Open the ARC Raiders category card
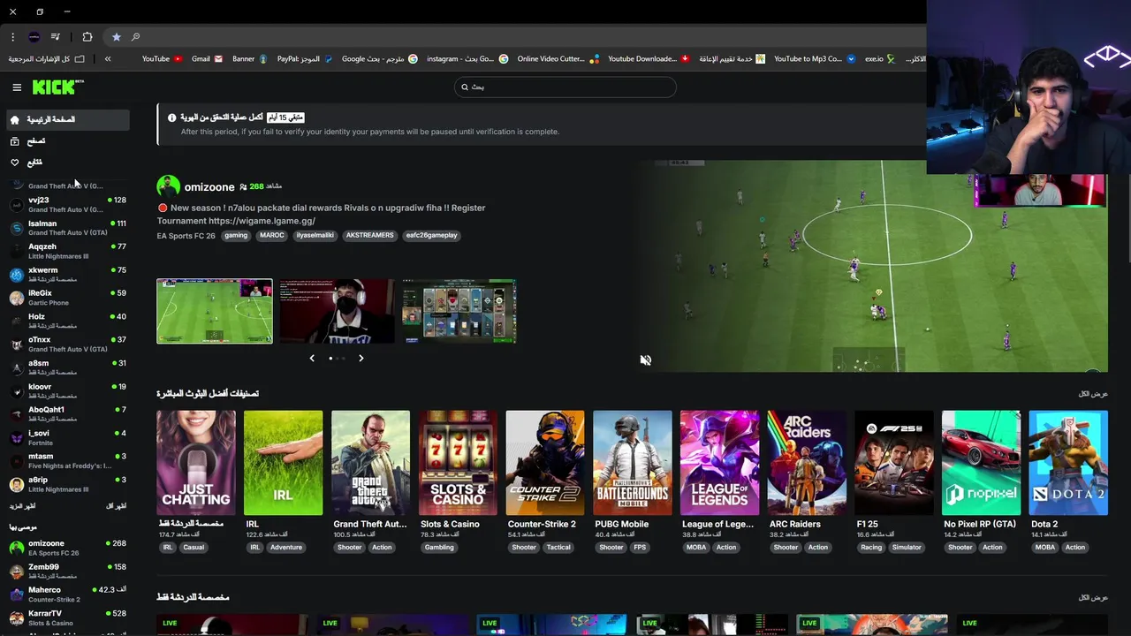The height and width of the screenshot is (636, 1131). tap(807, 462)
